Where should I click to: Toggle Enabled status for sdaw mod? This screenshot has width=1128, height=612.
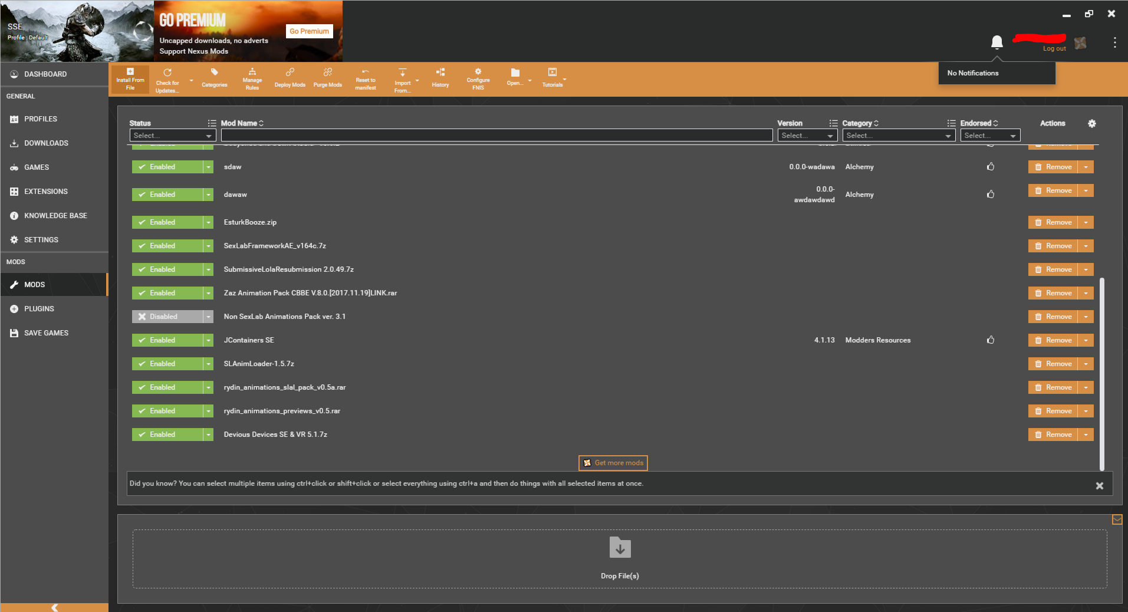[x=168, y=167]
